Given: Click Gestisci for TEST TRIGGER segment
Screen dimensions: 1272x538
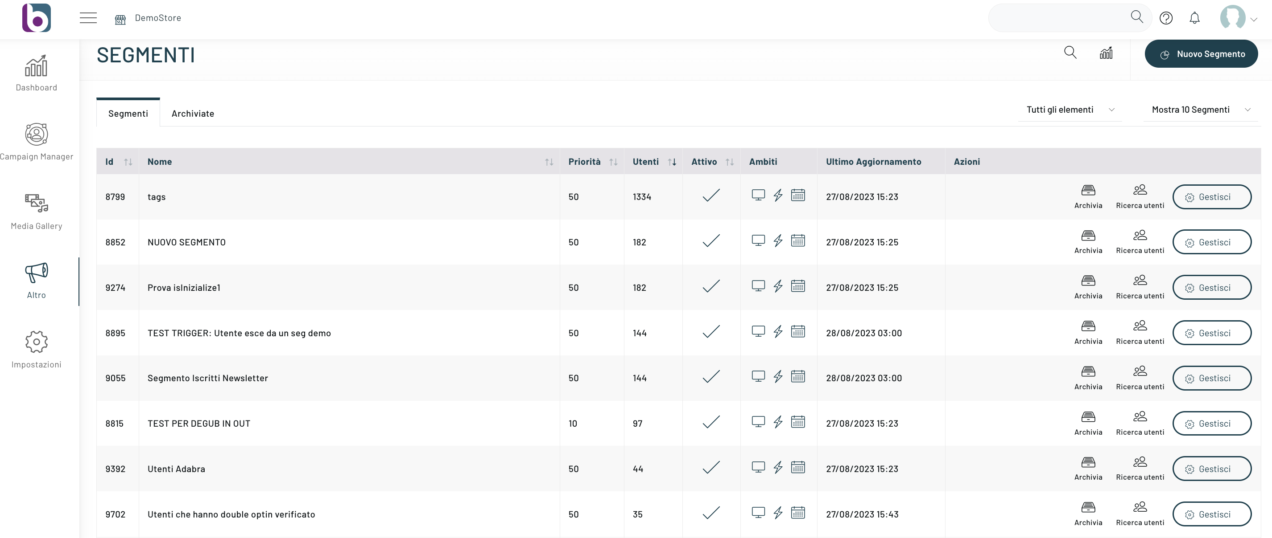Looking at the screenshot, I should (x=1211, y=333).
